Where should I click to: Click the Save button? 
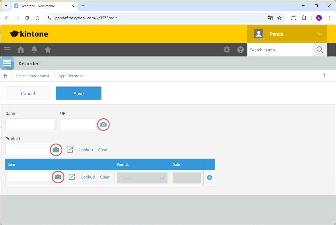pos(79,93)
